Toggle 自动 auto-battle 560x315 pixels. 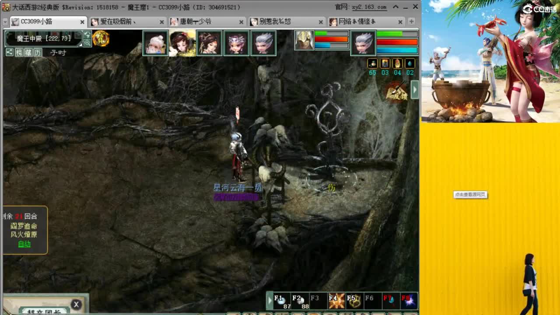pos(24,244)
